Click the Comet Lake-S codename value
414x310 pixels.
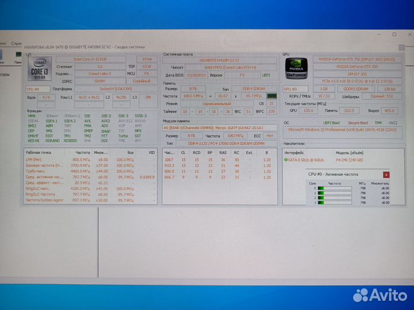click(x=100, y=74)
